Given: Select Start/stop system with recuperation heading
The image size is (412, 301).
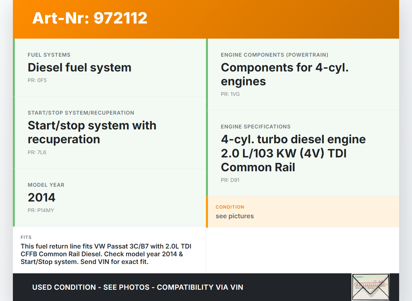Looking at the screenshot, I should 92,132.
